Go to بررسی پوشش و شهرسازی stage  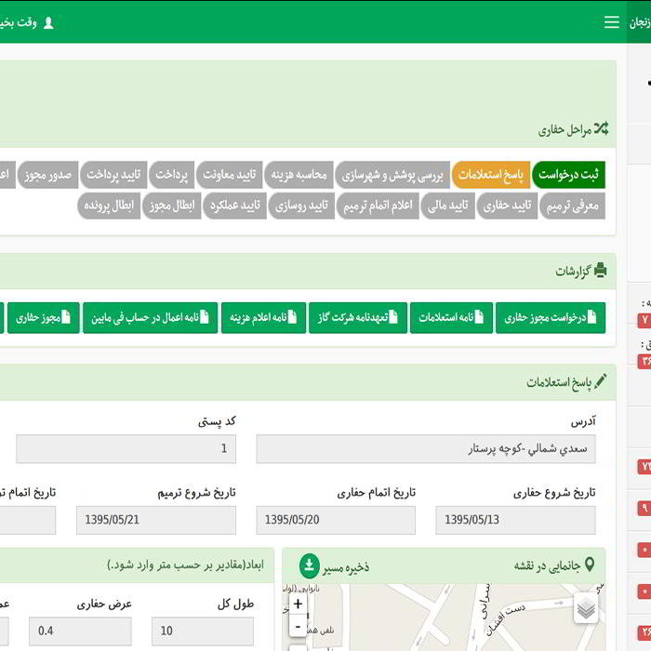pyautogui.click(x=392, y=175)
